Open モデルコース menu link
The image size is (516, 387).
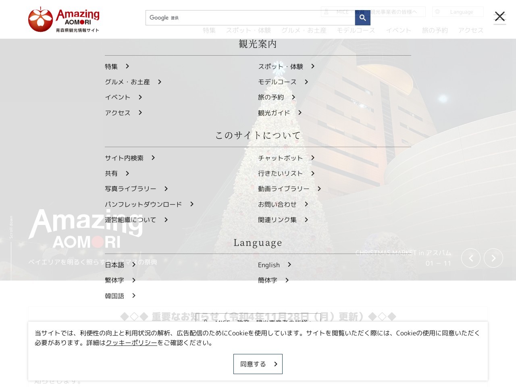click(283, 82)
